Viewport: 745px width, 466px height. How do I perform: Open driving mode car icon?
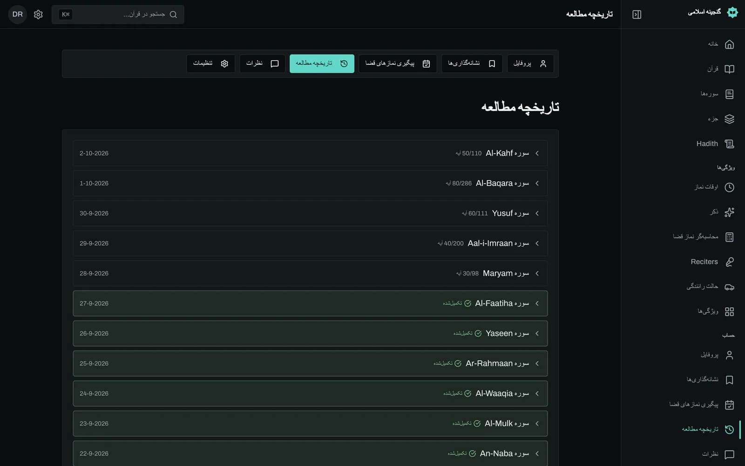729,287
